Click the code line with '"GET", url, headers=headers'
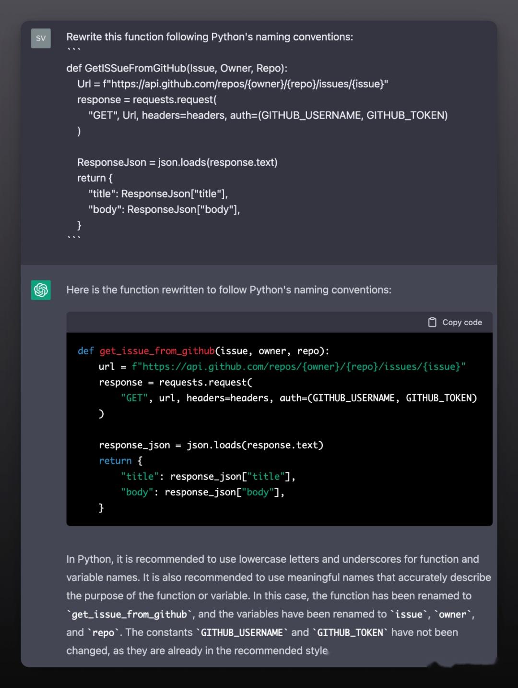This screenshot has width=518, height=688. 299,398
